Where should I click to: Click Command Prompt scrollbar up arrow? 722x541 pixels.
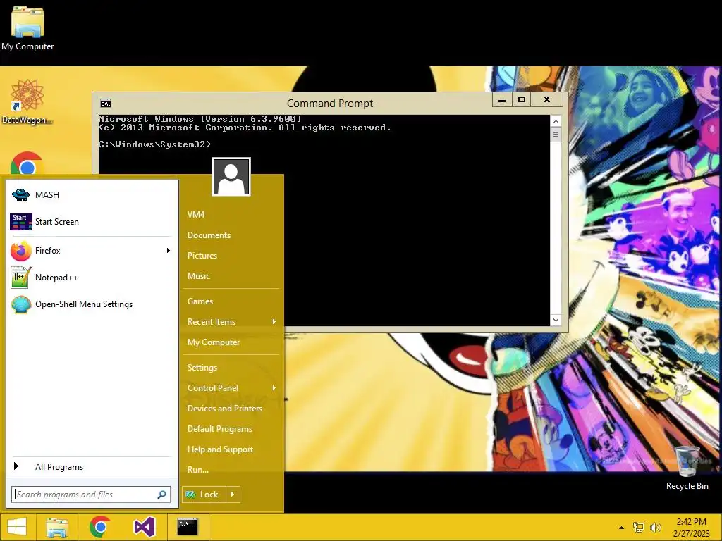tap(556, 121)
